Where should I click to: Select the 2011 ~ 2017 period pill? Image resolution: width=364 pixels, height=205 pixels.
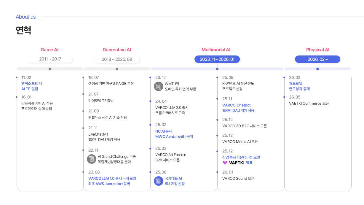50,59
